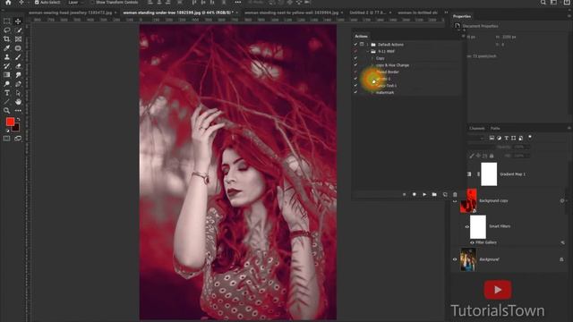573x322 pixels.
Task: Hide the Background layer
Action: [x=455, y=259]
